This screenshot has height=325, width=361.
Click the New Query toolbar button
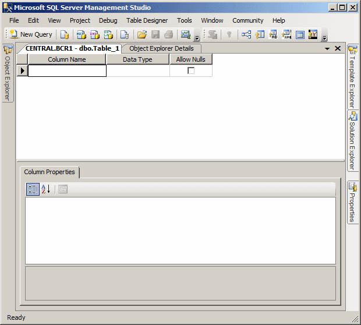tap(31, 34)
